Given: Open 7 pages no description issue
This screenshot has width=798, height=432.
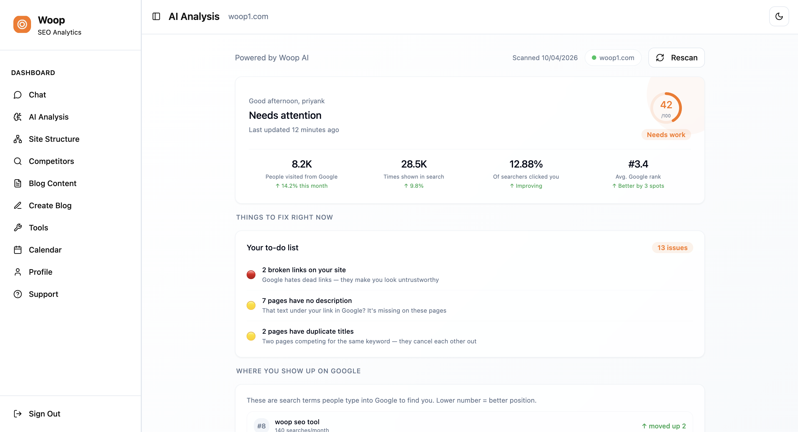Looking at the screenshot, I should 307,301.
